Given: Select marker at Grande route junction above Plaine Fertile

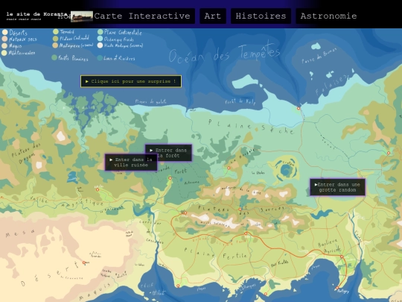Looking at the screenshot, I should 246,233.
